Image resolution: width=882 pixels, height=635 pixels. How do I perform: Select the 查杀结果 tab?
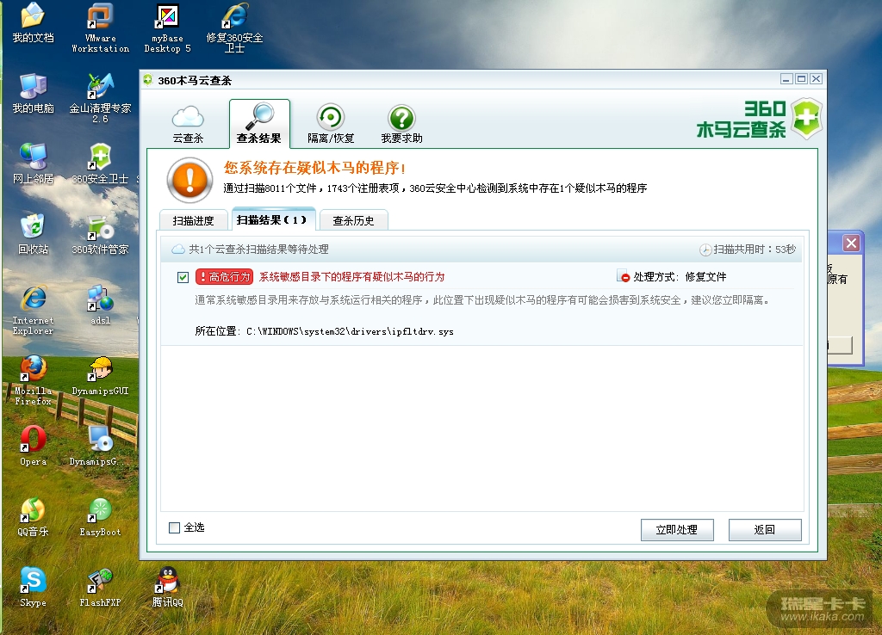259,124
